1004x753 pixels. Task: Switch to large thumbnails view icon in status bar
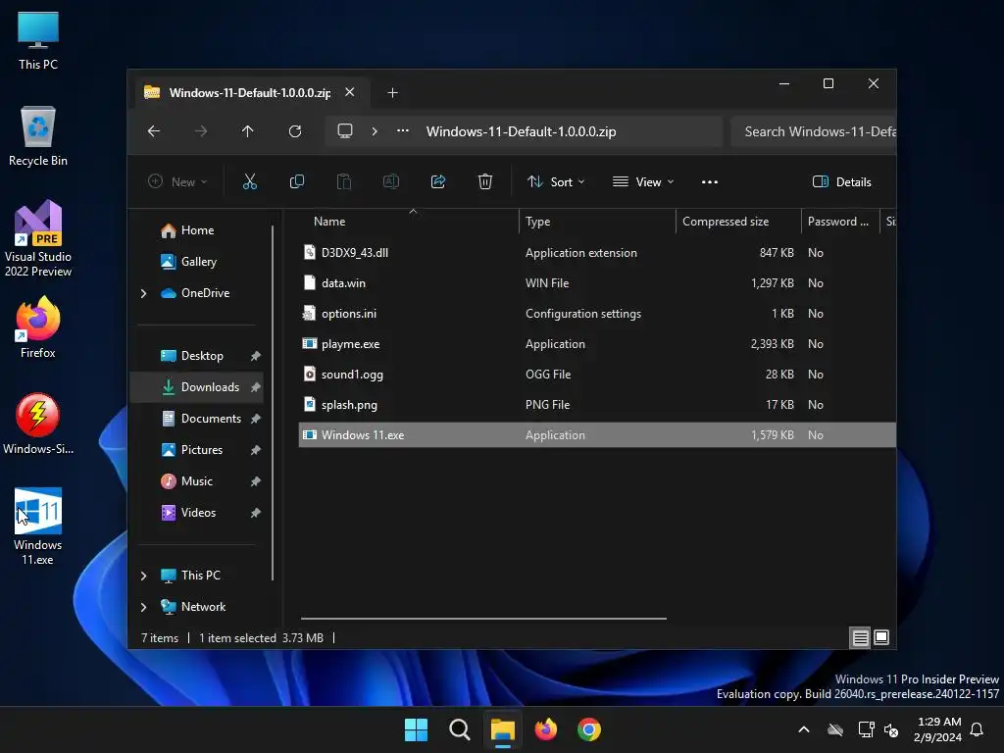coord(881,637)
